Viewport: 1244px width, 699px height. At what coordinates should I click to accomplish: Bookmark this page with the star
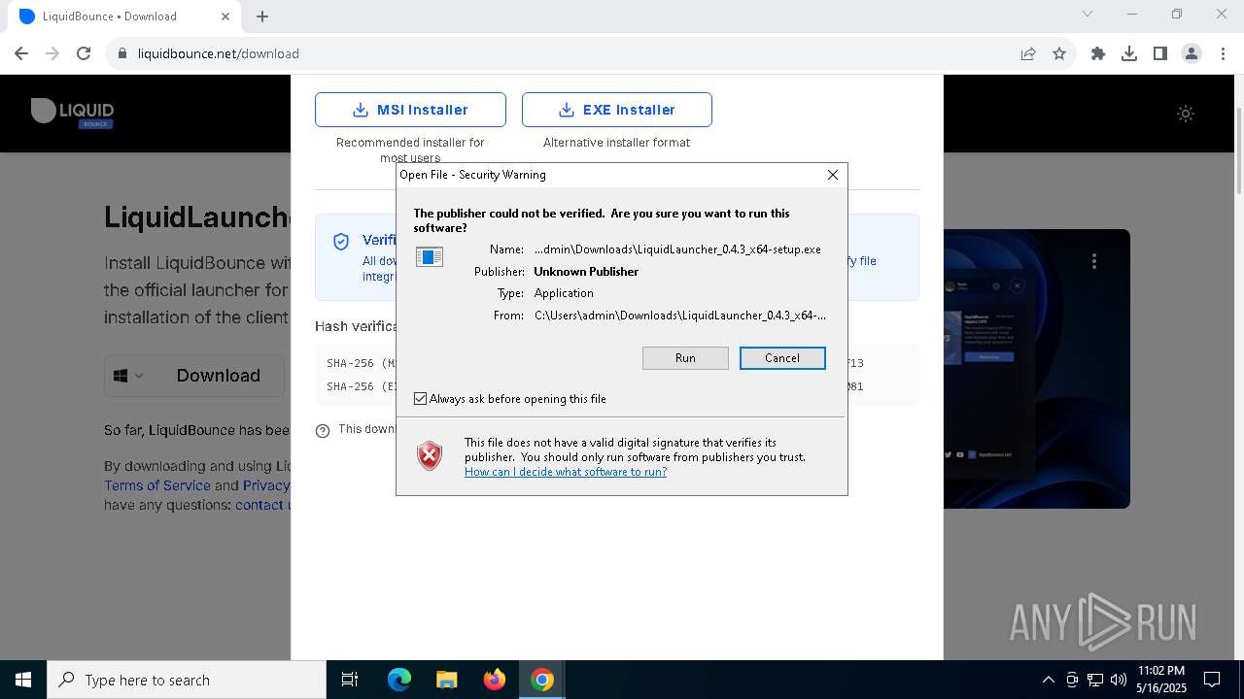pyautogui.click(x=1059, y=53)
